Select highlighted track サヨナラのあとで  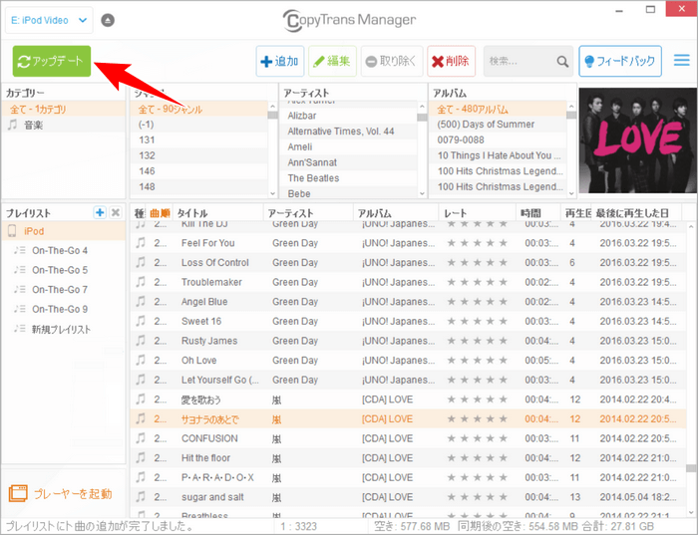pyautogui.click(x=408, y=419)
